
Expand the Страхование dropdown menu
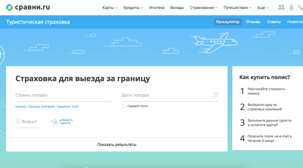pyautogui.click(x=204, y=8)
